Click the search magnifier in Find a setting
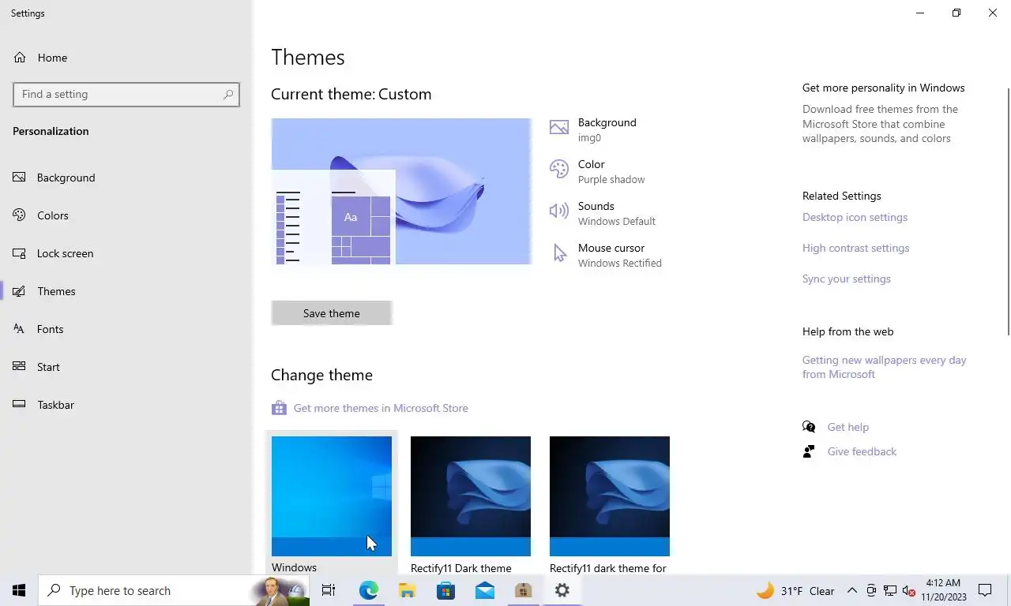This screenshot has width=1011, height=606. pyautogui.click(x=228, y=94)
